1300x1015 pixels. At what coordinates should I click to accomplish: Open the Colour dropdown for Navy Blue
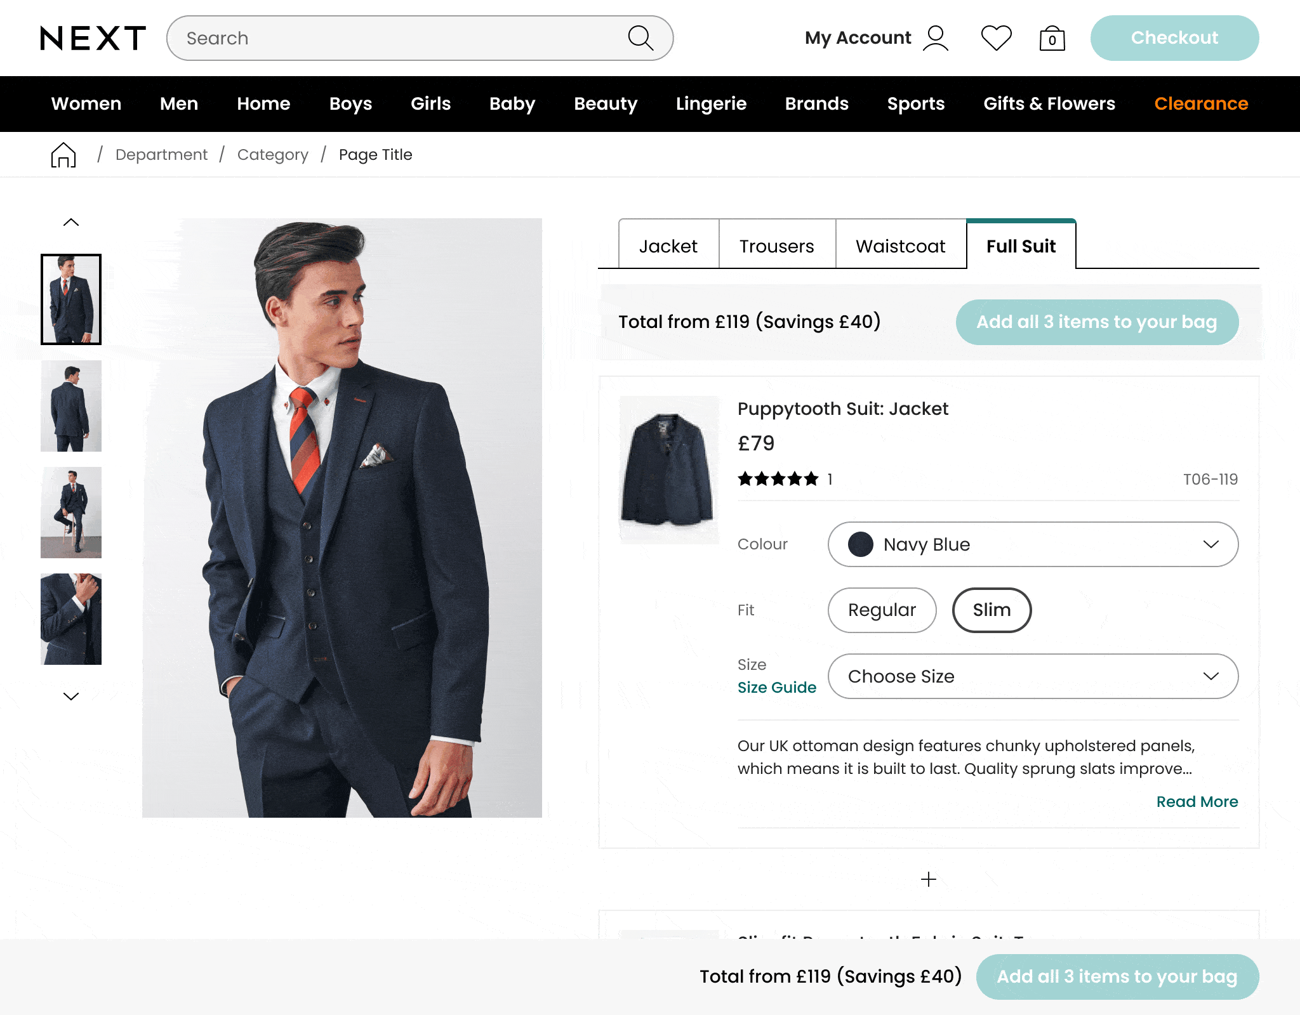[x=1033, y=544]
